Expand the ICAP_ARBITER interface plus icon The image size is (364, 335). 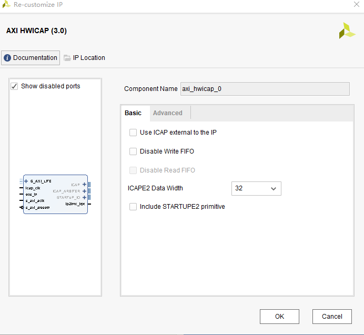point(84,191)
